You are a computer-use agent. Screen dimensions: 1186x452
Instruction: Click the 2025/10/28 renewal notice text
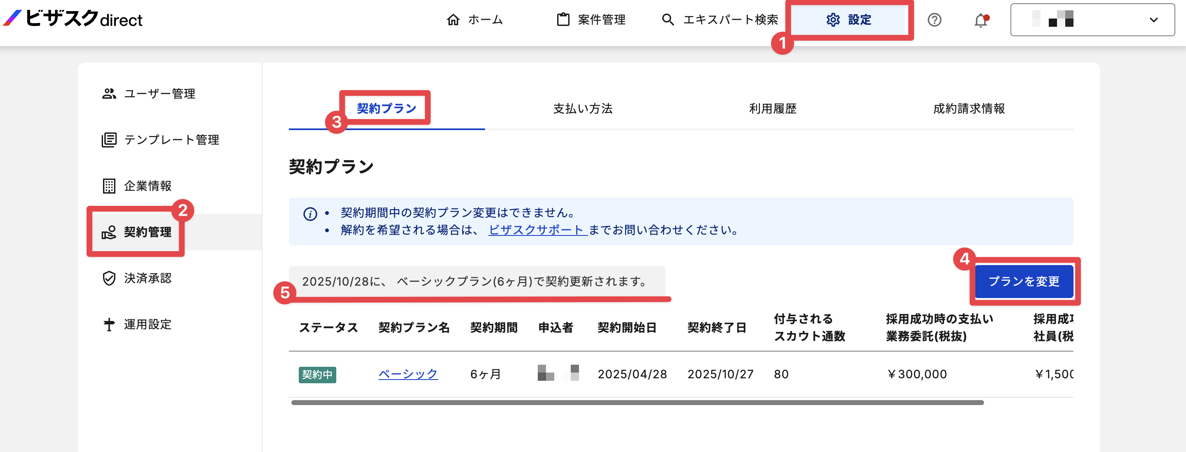(475, 281)
